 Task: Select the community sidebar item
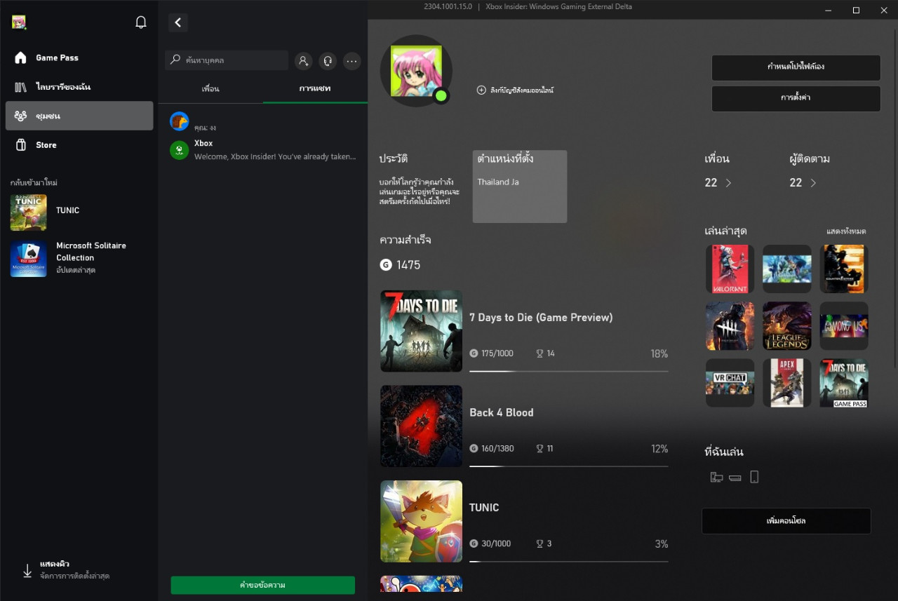click(79, 116)
